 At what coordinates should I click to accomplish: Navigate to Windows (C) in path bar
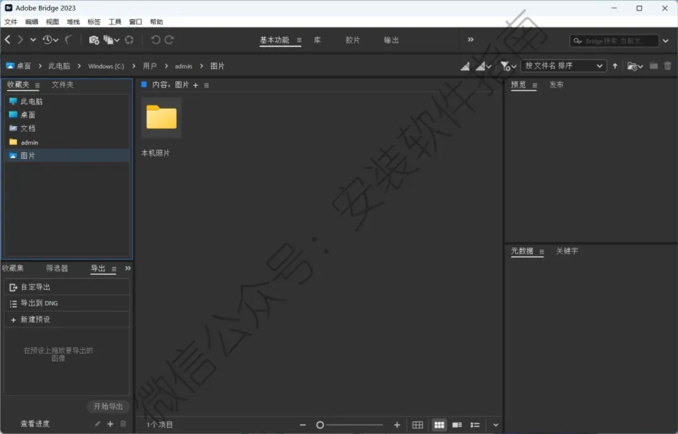(x=106, y=66)
